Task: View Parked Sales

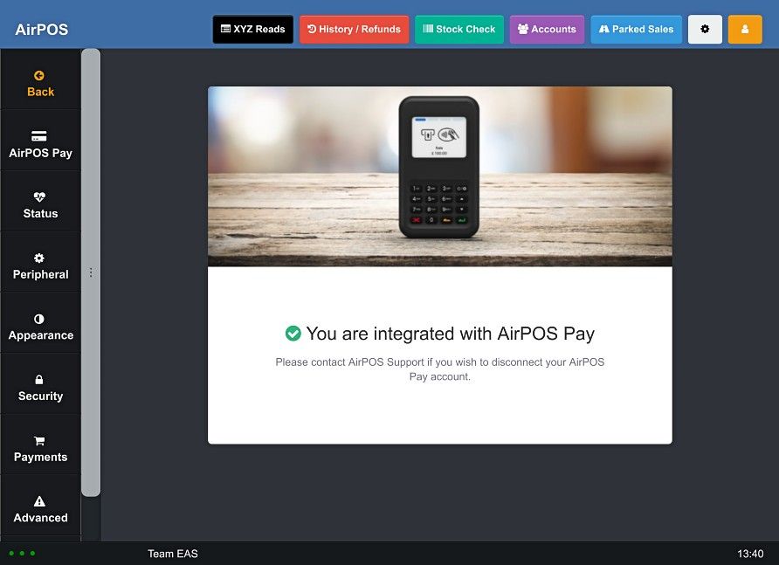Action: 636,30
